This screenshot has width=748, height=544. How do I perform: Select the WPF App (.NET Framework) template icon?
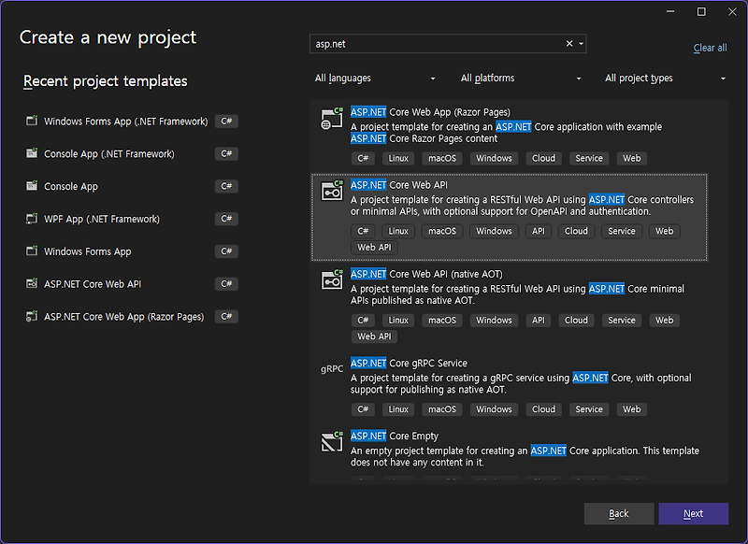[31, 219]
